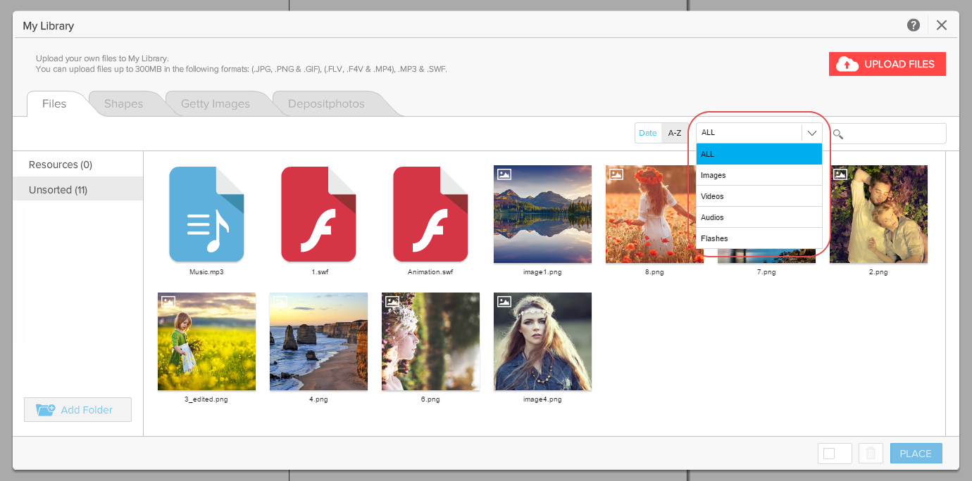Image resolution: width=972 pixels, height=481 pixels.
Task: Click the Add Folder button
Action: click(77, 410)
